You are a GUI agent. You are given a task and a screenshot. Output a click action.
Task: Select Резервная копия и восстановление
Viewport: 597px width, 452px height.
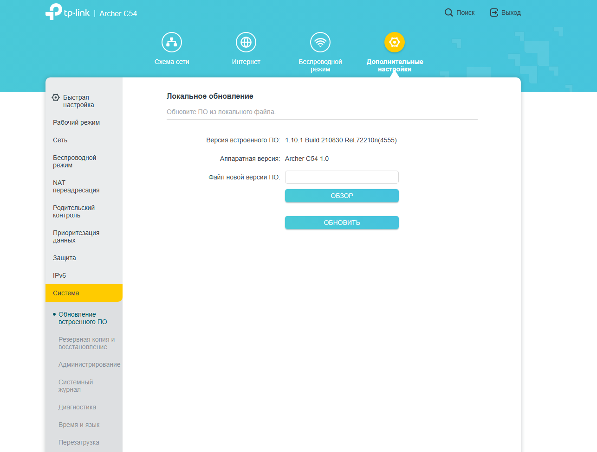pos(86,343)
